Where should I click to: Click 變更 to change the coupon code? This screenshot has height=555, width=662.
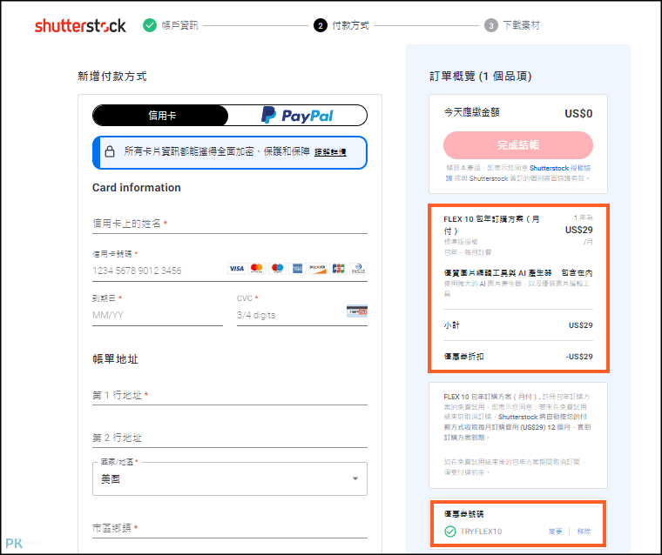click(x=555, y=532)
